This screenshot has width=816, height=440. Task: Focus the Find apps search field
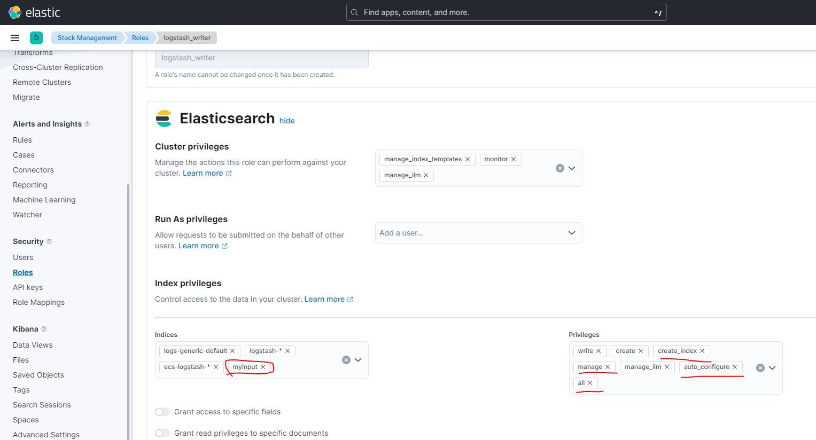pyautogui.click(x=506, y=12)
